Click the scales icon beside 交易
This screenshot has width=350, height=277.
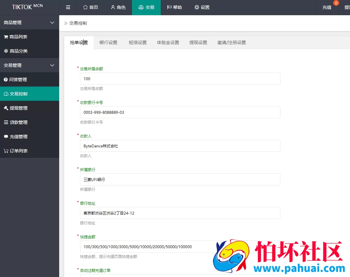(x=141, y=7)
